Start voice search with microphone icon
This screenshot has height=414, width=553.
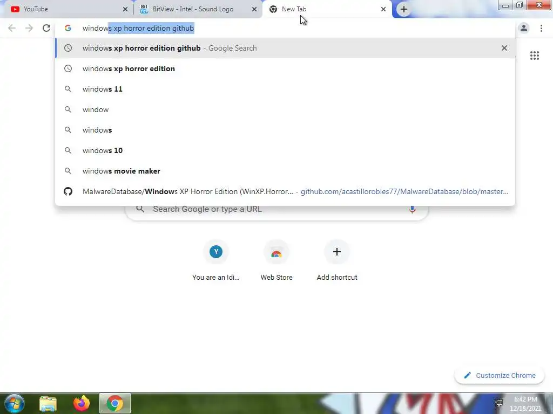412,209
